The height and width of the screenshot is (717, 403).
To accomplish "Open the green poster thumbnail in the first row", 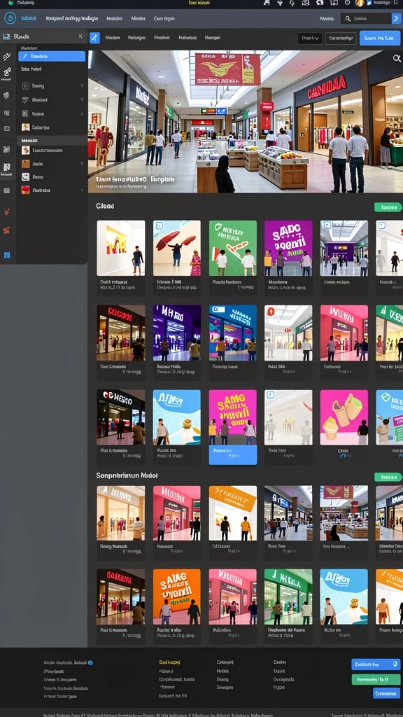I will point(233,249).
